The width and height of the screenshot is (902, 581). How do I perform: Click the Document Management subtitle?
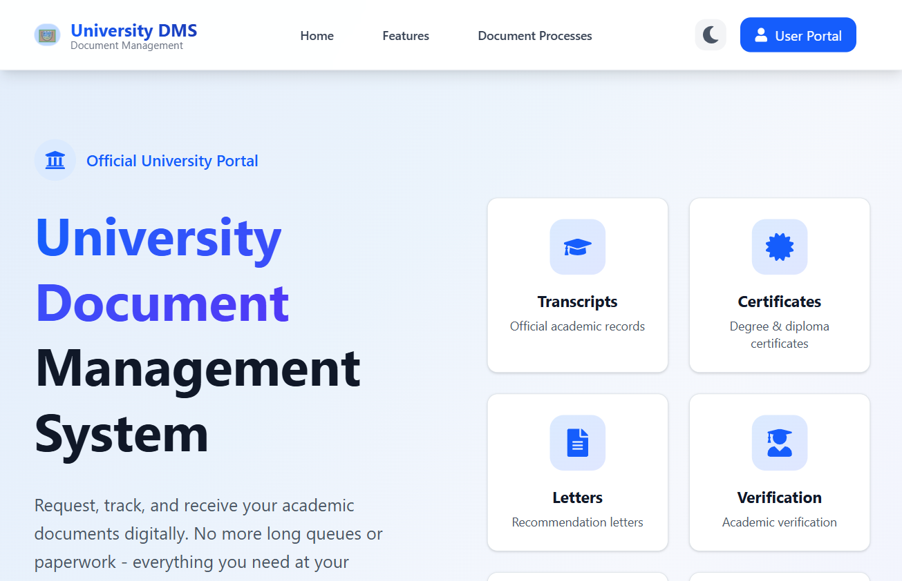tap(126, 46)
